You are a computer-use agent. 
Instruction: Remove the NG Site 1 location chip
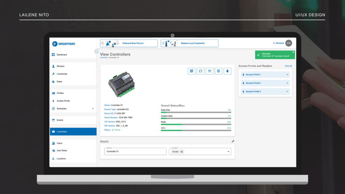pyautogui.click(x=182, y=152)
